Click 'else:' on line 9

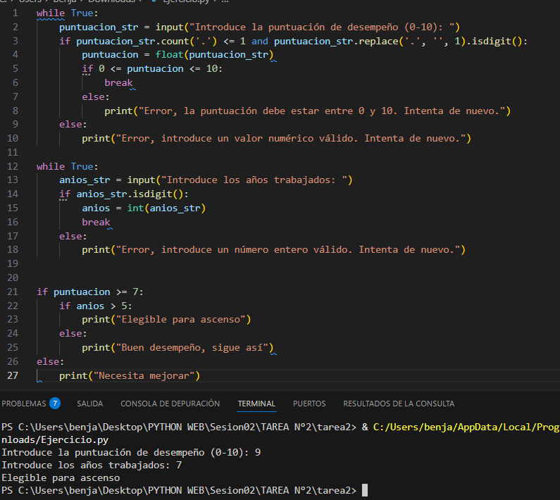73,124
